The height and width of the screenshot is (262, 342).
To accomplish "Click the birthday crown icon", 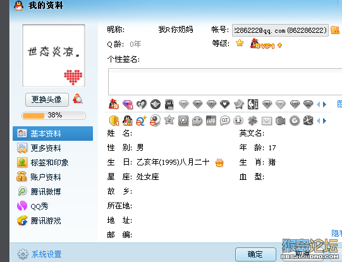I will (x=219, y=163).
